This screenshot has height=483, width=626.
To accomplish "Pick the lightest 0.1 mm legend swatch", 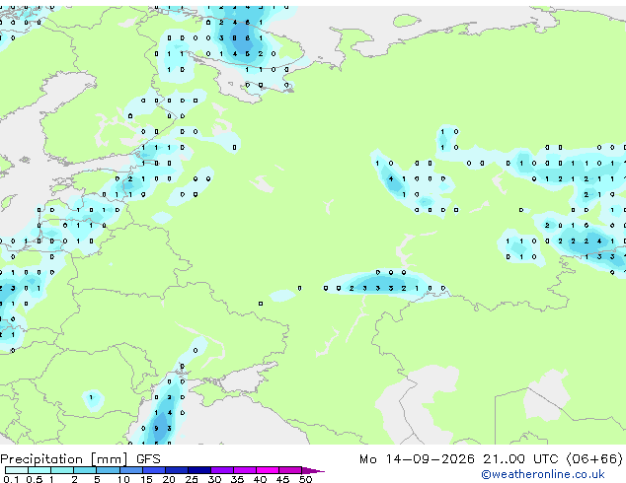I will [17, 470].
